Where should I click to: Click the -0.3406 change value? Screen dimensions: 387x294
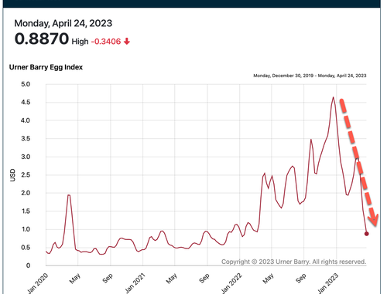pyautogui.click(x=106, y=42)
